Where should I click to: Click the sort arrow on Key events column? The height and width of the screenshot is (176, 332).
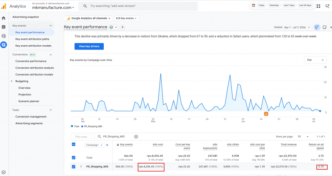[118, 145]
